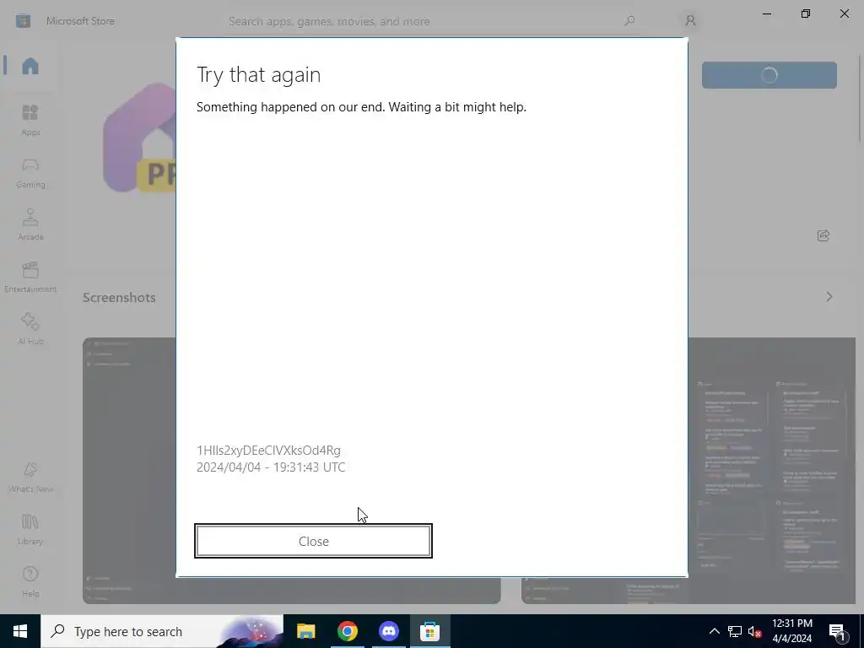Click the 'Try that again' heading
This screenshot has width=864, height=648.
[x=258, y=74]
